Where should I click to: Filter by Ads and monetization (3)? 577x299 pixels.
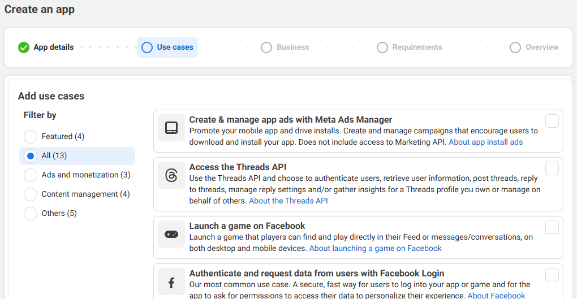tap(31, 175)
